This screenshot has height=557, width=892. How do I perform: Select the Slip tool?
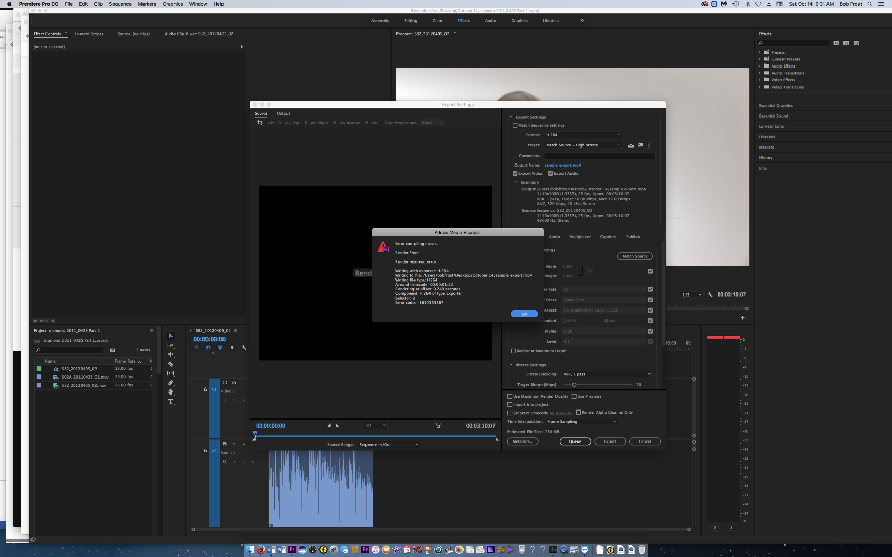[x=171, y=373]
